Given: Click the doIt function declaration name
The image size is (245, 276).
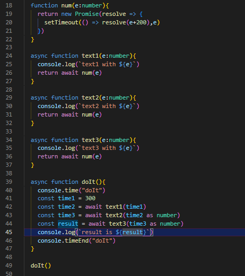Looking at the screenshot, I should (x=89, y=182).
